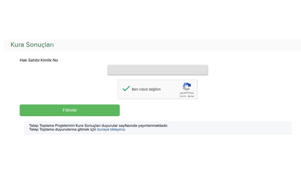The height and width of the screenshot is (169, 301).
Task: Click the 'Talep Toplama duyurularına gitmek için' text
Action: (62, 129)
